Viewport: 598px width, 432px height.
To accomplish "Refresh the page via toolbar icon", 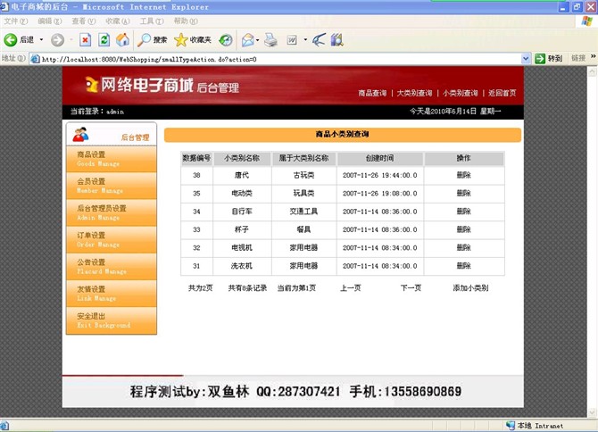I will point(104,40).
